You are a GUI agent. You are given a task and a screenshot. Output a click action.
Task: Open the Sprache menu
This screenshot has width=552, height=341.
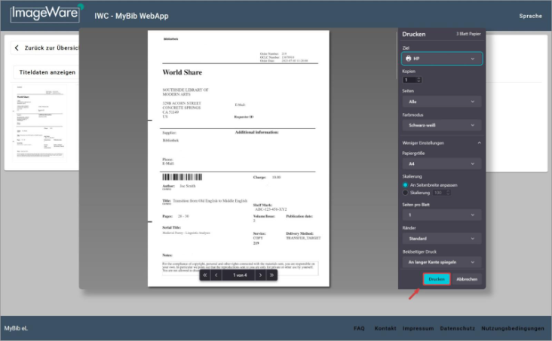tap(531, 16)
